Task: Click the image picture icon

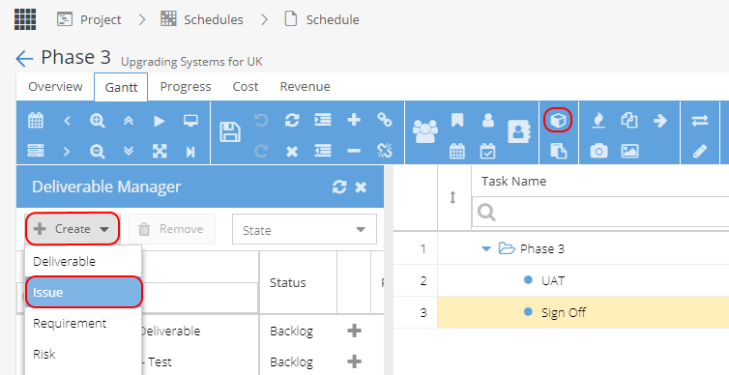Action: pos(629,151)
